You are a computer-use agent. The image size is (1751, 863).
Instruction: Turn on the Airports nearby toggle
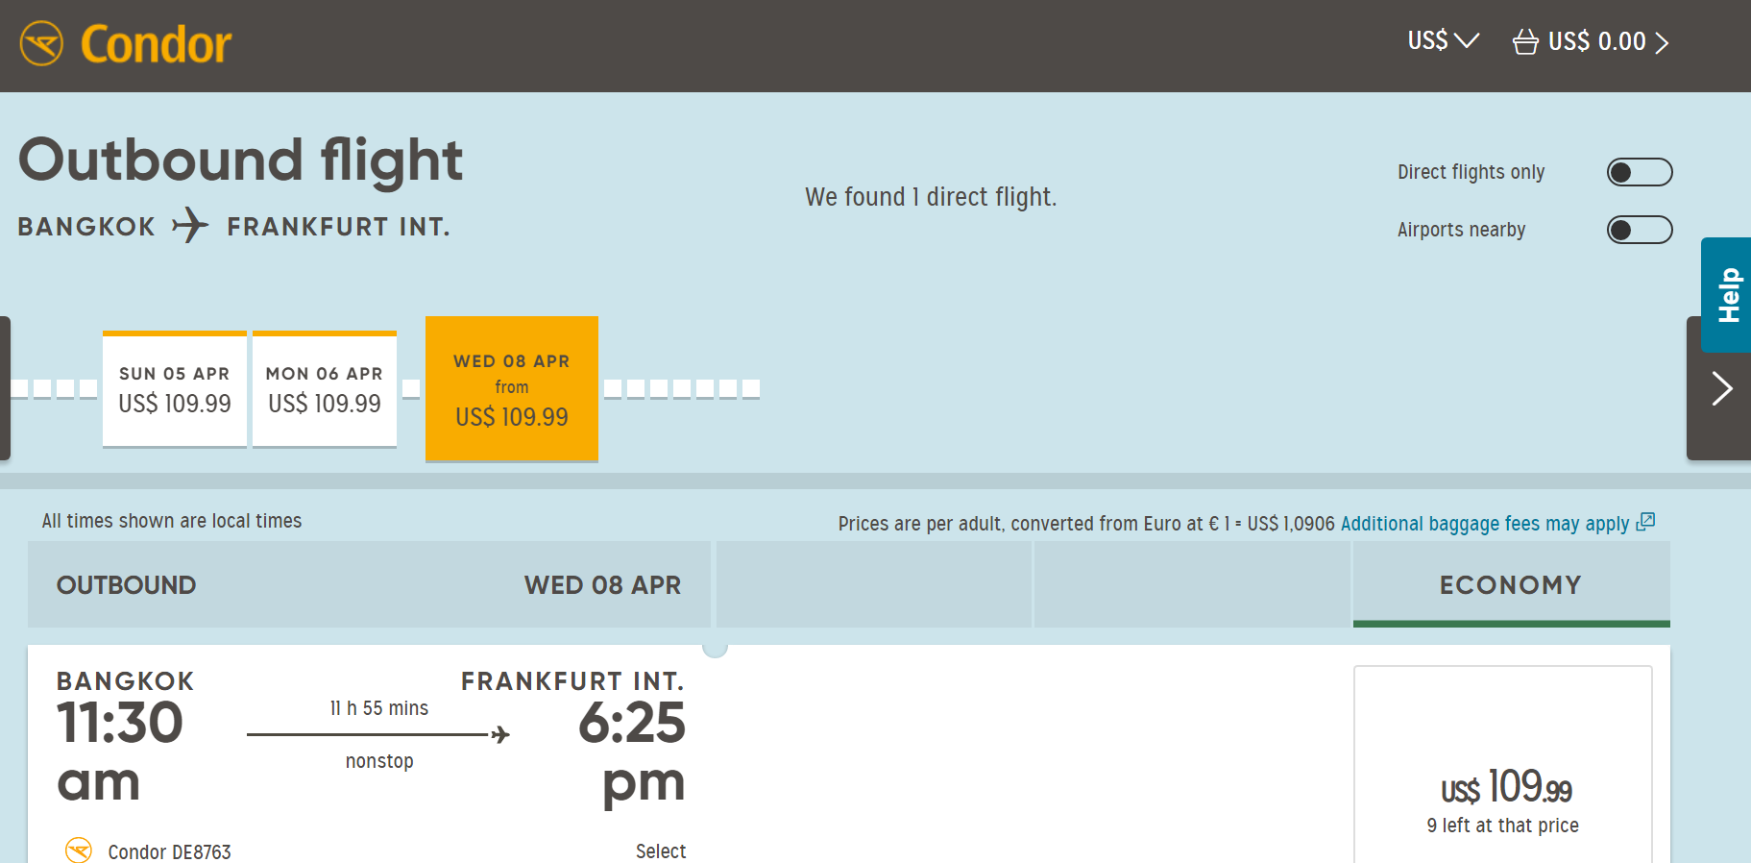(x=1640, y=230)
